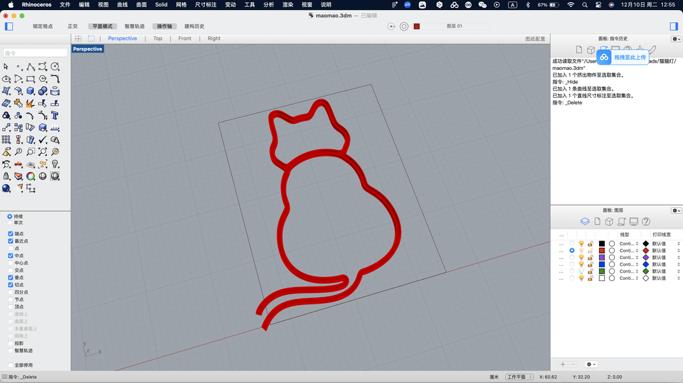The height and width of the screenshot is (383, 683).
Task: Click the checkmark Check objects tool
Action: pos(43,140)
